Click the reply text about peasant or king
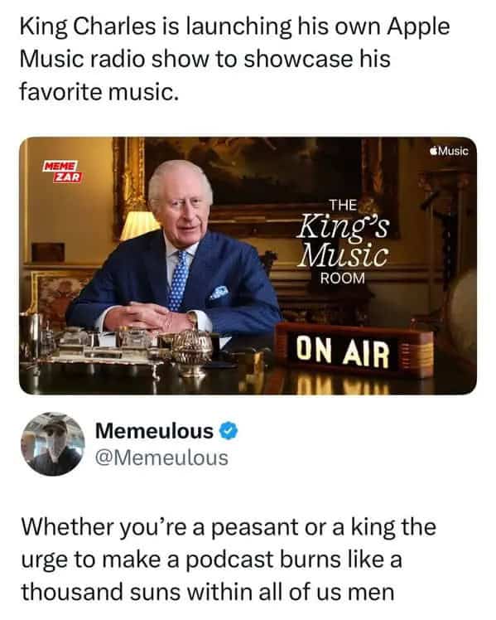The width and height of the screenshot is (496, 620). pyautogui.click(x=229, y=559)
